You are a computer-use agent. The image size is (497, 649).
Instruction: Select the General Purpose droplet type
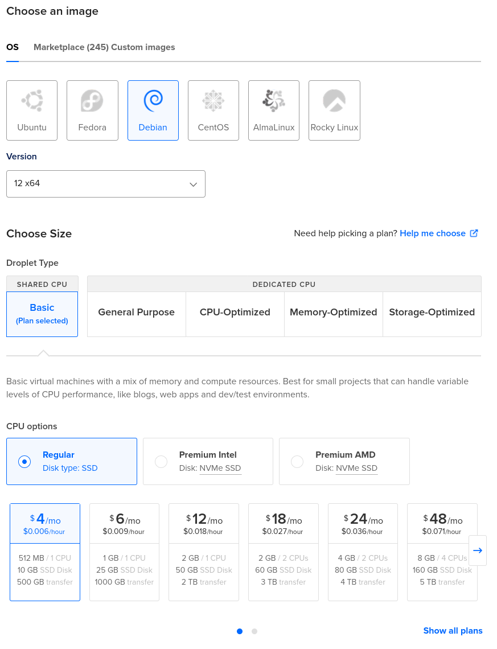[137, 313]
